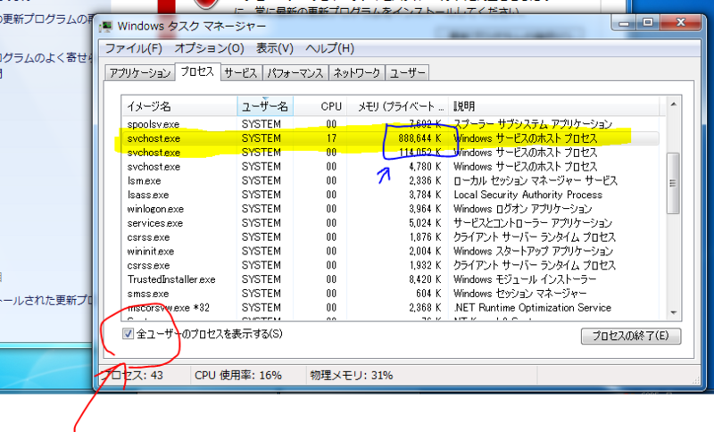The height and width of the screenshot is (432, 714).
Task: Sort by the 説明 column header
Action: (553, 106)
